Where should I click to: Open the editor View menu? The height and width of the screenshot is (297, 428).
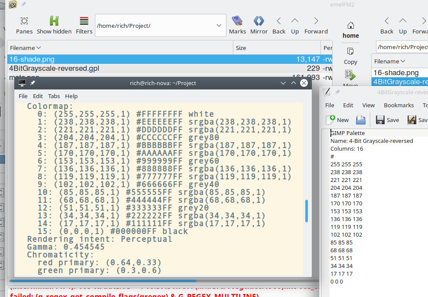tap(368, 105)
